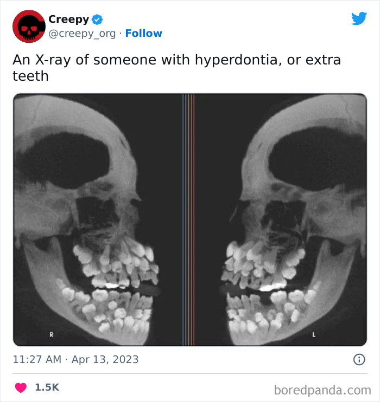Open the tweet info icon
The height and width of the screenshot is (402, 380).
click(359, 359)
